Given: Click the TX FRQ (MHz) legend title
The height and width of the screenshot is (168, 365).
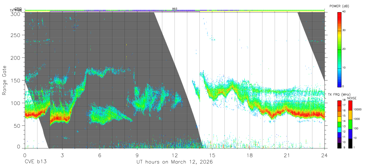Looking at the screenshot, I should pos(339,94).
